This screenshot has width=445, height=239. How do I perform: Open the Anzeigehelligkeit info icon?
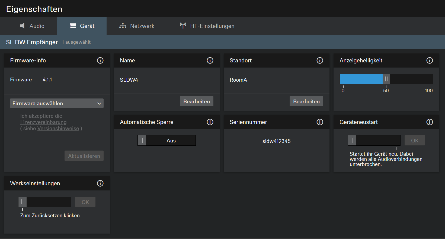[430, 60]
